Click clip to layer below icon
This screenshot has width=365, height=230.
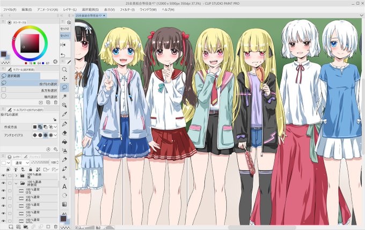pos(9,169)
